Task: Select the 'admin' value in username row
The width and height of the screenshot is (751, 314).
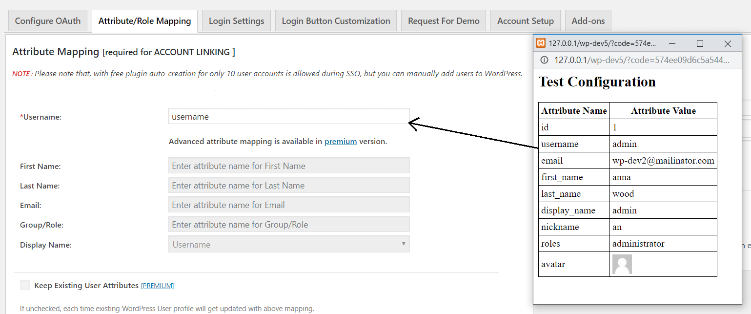Action: click(x=663, y=144)
